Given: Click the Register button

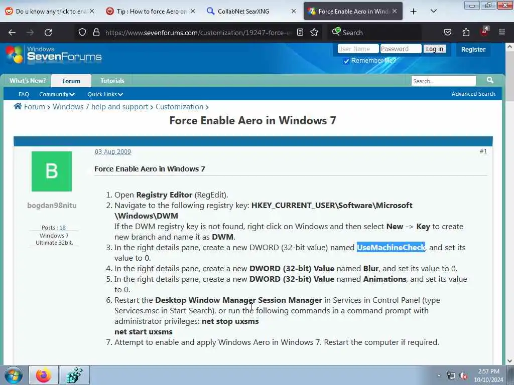Looking at the screenshot, I should 473,50.
